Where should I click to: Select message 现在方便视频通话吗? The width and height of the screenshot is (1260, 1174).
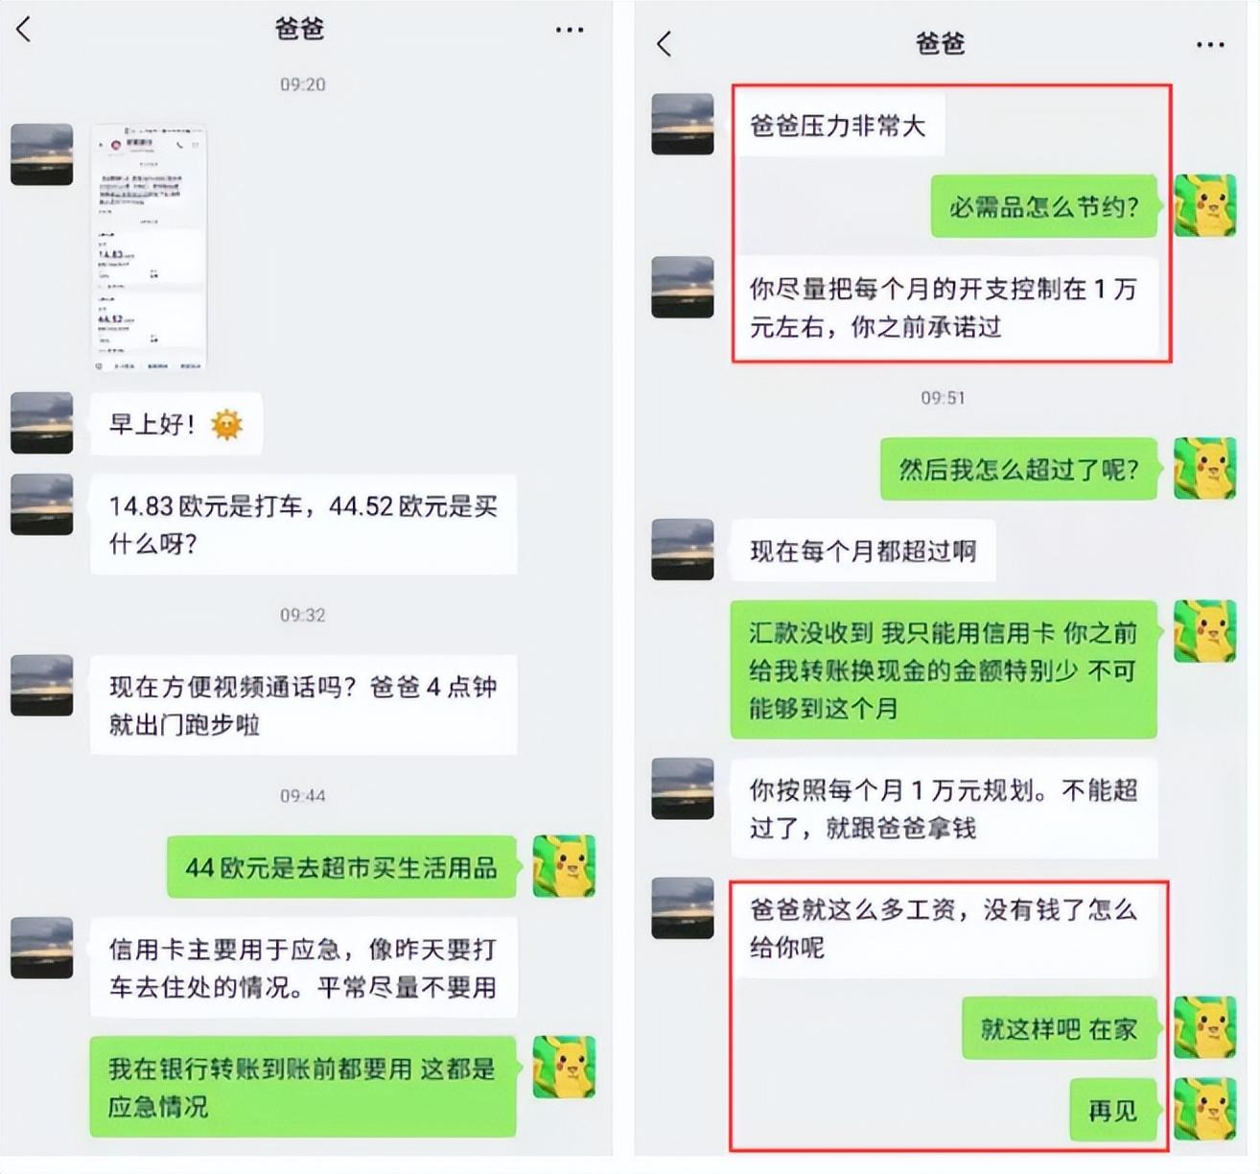[303, 705]
